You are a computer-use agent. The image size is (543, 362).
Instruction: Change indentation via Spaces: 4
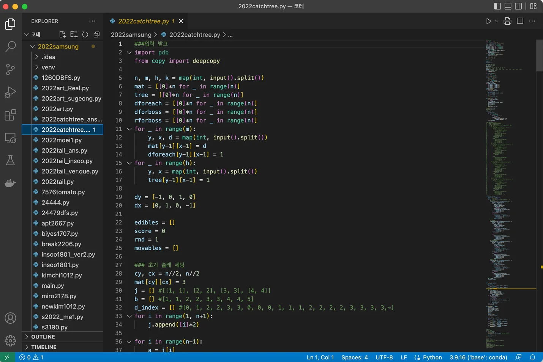[x=355, y=357]
